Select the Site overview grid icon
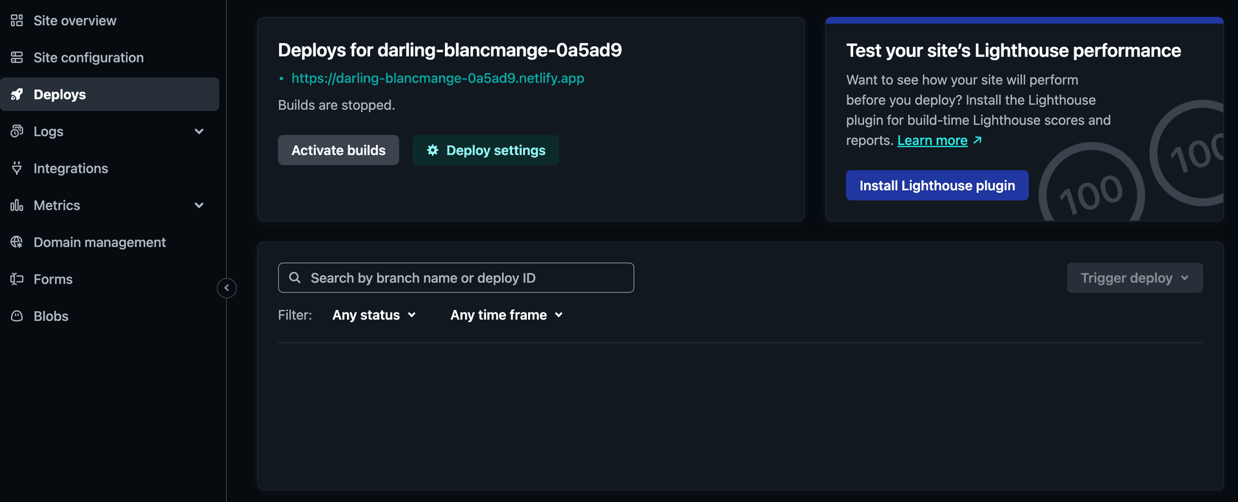 pyautogui.click(x=17, y=20)
